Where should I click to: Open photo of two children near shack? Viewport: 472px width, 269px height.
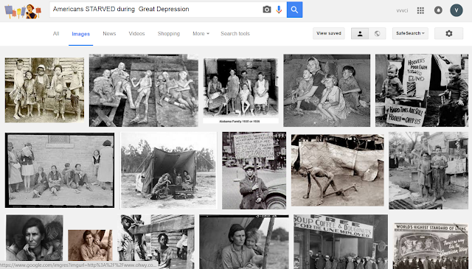coord(428,170)
